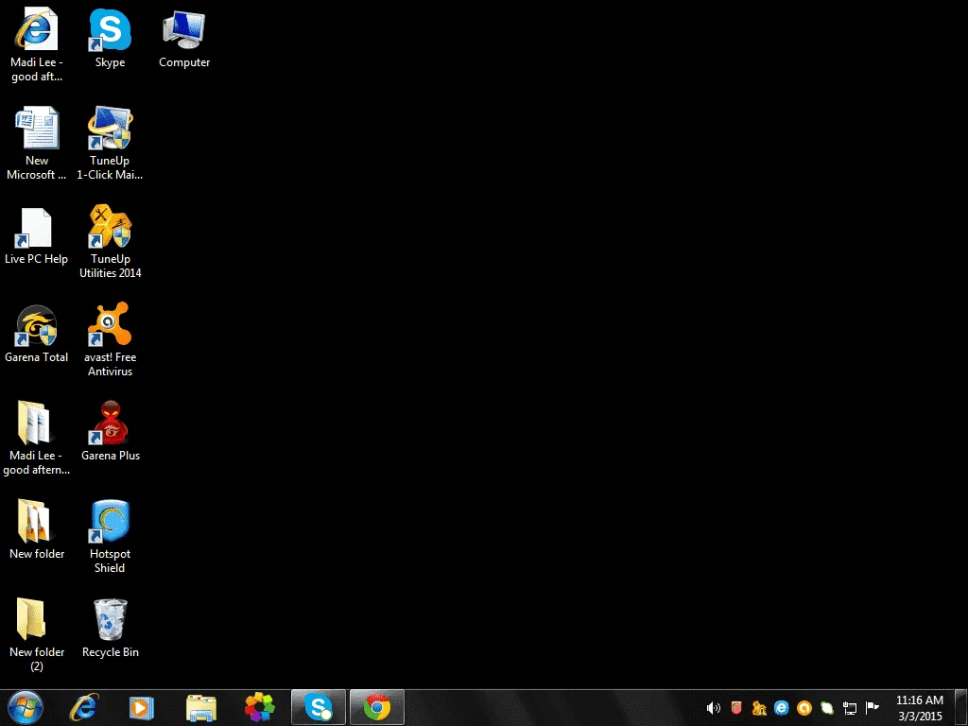Select the Hotspot Shield shortcut
This screenshot has height=726, width=968.
point(110,536)
